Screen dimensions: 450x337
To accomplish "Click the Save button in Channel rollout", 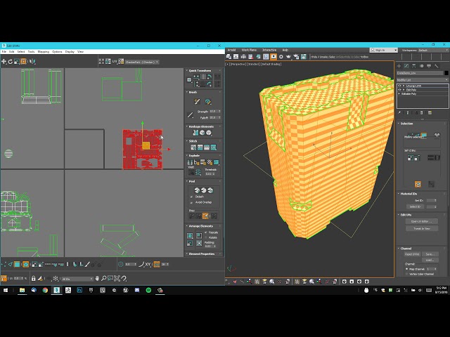I will pyautogui.click(x=430, y=254).
